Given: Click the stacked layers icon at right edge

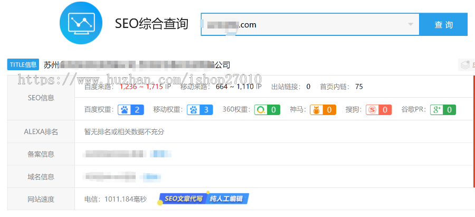Looking at the screenshot, I should point(465,64).
